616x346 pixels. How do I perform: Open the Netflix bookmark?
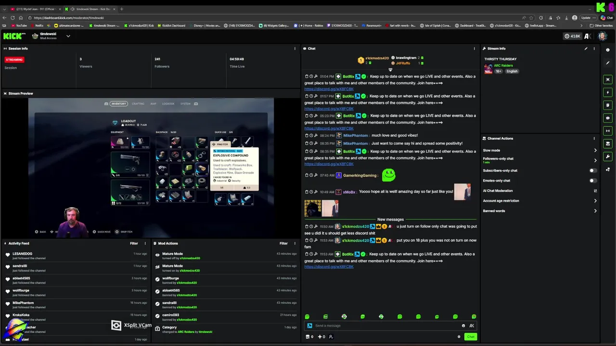point(37,25)
